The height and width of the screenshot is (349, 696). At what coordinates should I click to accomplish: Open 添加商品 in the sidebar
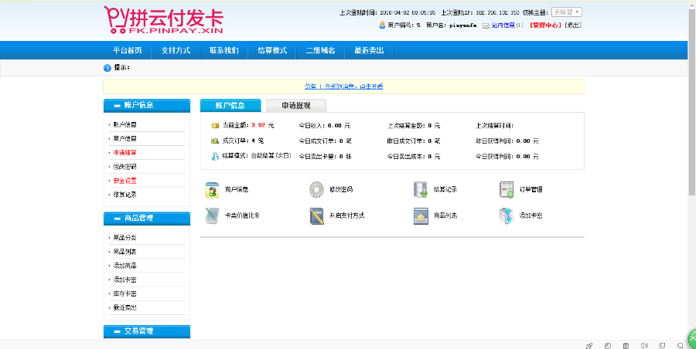pos(125,266)
